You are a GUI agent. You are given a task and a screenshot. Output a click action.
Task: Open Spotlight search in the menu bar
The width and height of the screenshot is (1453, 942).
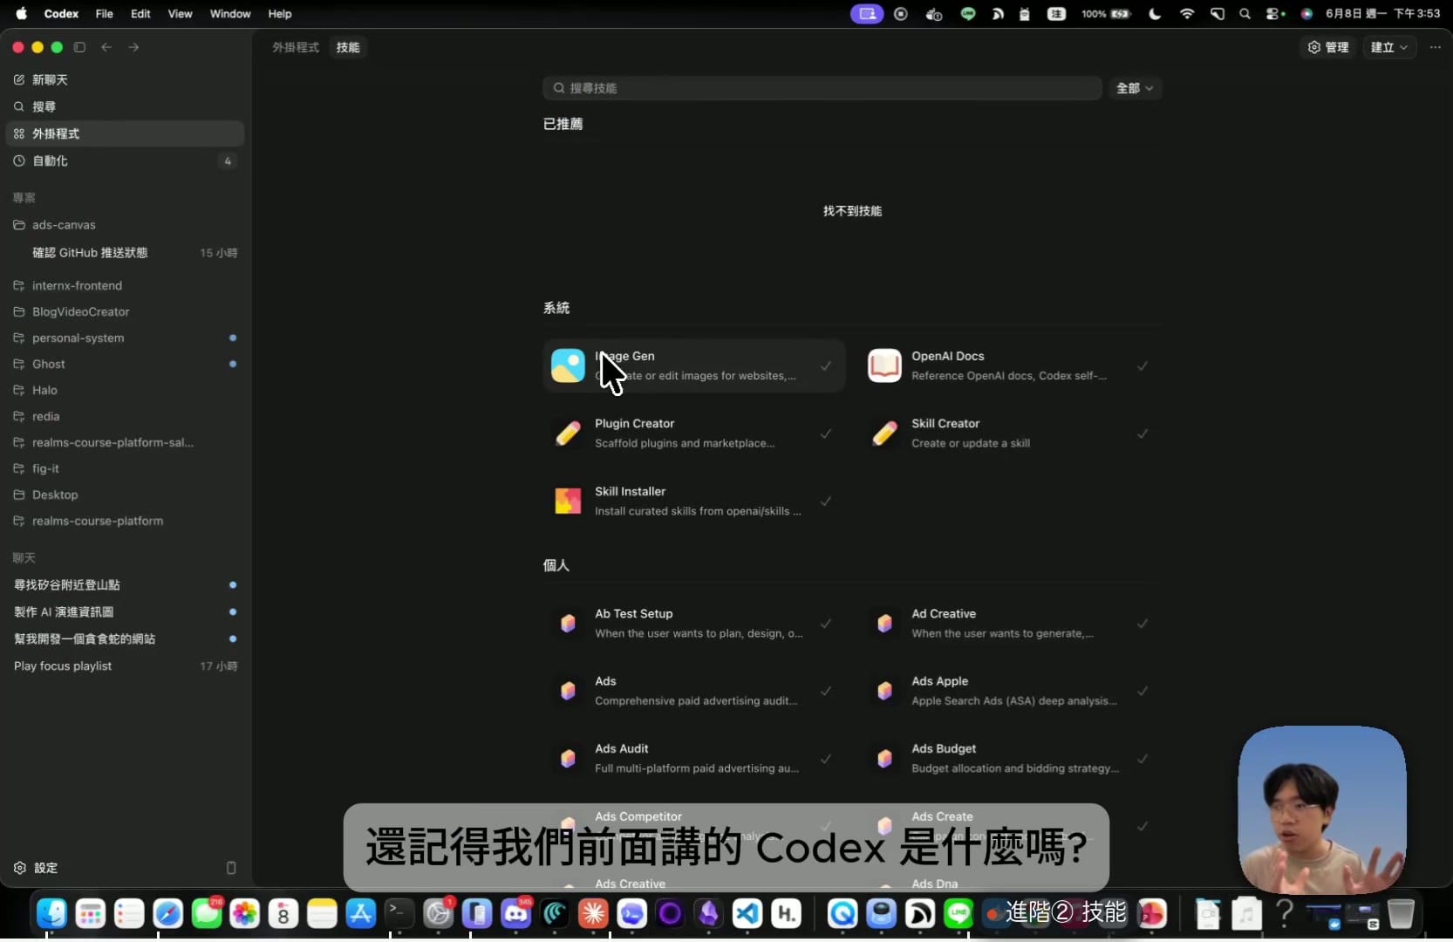pos(1245,14)
